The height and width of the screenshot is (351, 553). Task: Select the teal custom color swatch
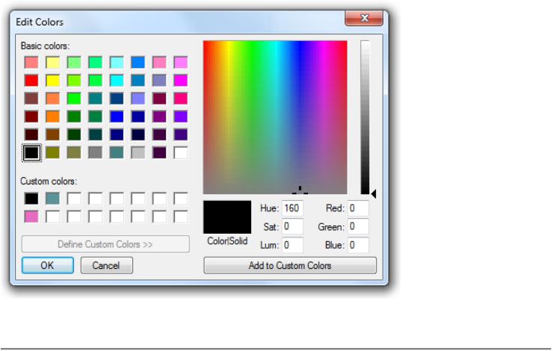[x=52, y=199]
